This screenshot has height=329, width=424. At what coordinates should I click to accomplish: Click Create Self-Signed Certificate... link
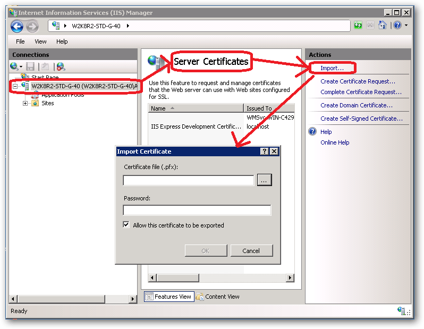click(x=361, y=119)
